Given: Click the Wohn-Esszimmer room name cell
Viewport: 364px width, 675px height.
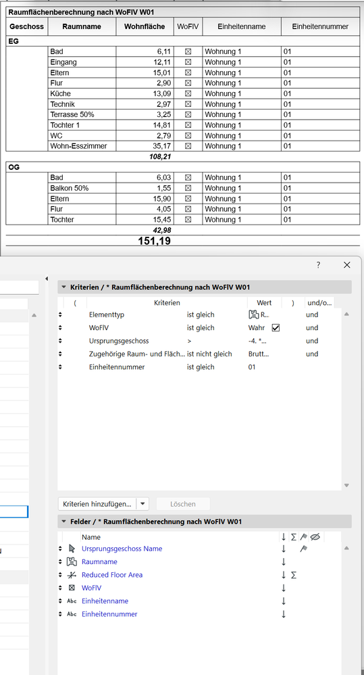Looking at the screenshot, I should coord(82,146).
